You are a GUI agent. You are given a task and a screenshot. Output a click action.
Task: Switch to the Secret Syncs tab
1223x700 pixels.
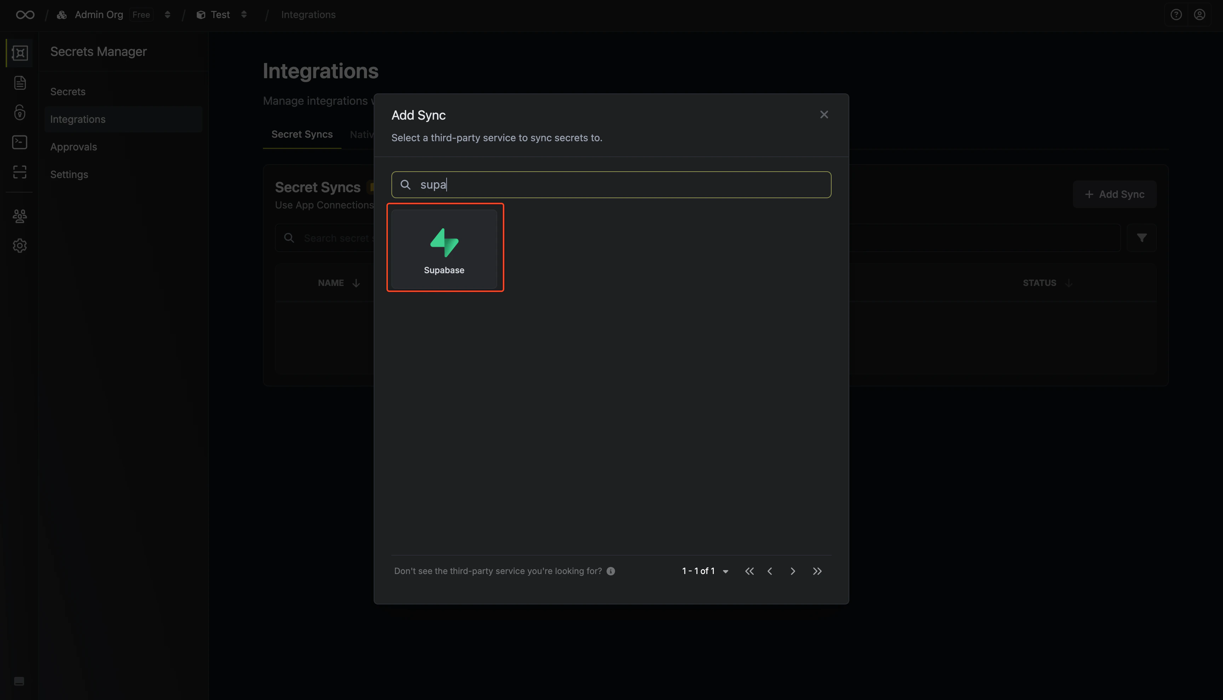(302, 134)
